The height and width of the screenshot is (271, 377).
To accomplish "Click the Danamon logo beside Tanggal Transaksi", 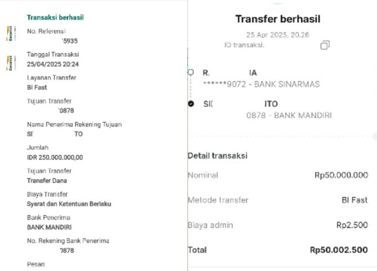I will [11, 63].
